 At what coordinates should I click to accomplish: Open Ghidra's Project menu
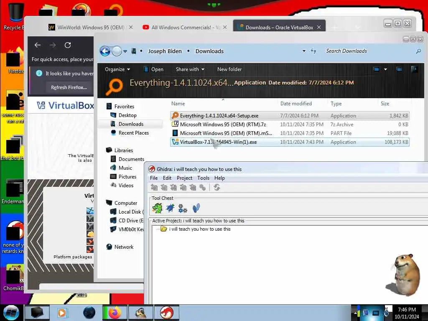(184, 178)
